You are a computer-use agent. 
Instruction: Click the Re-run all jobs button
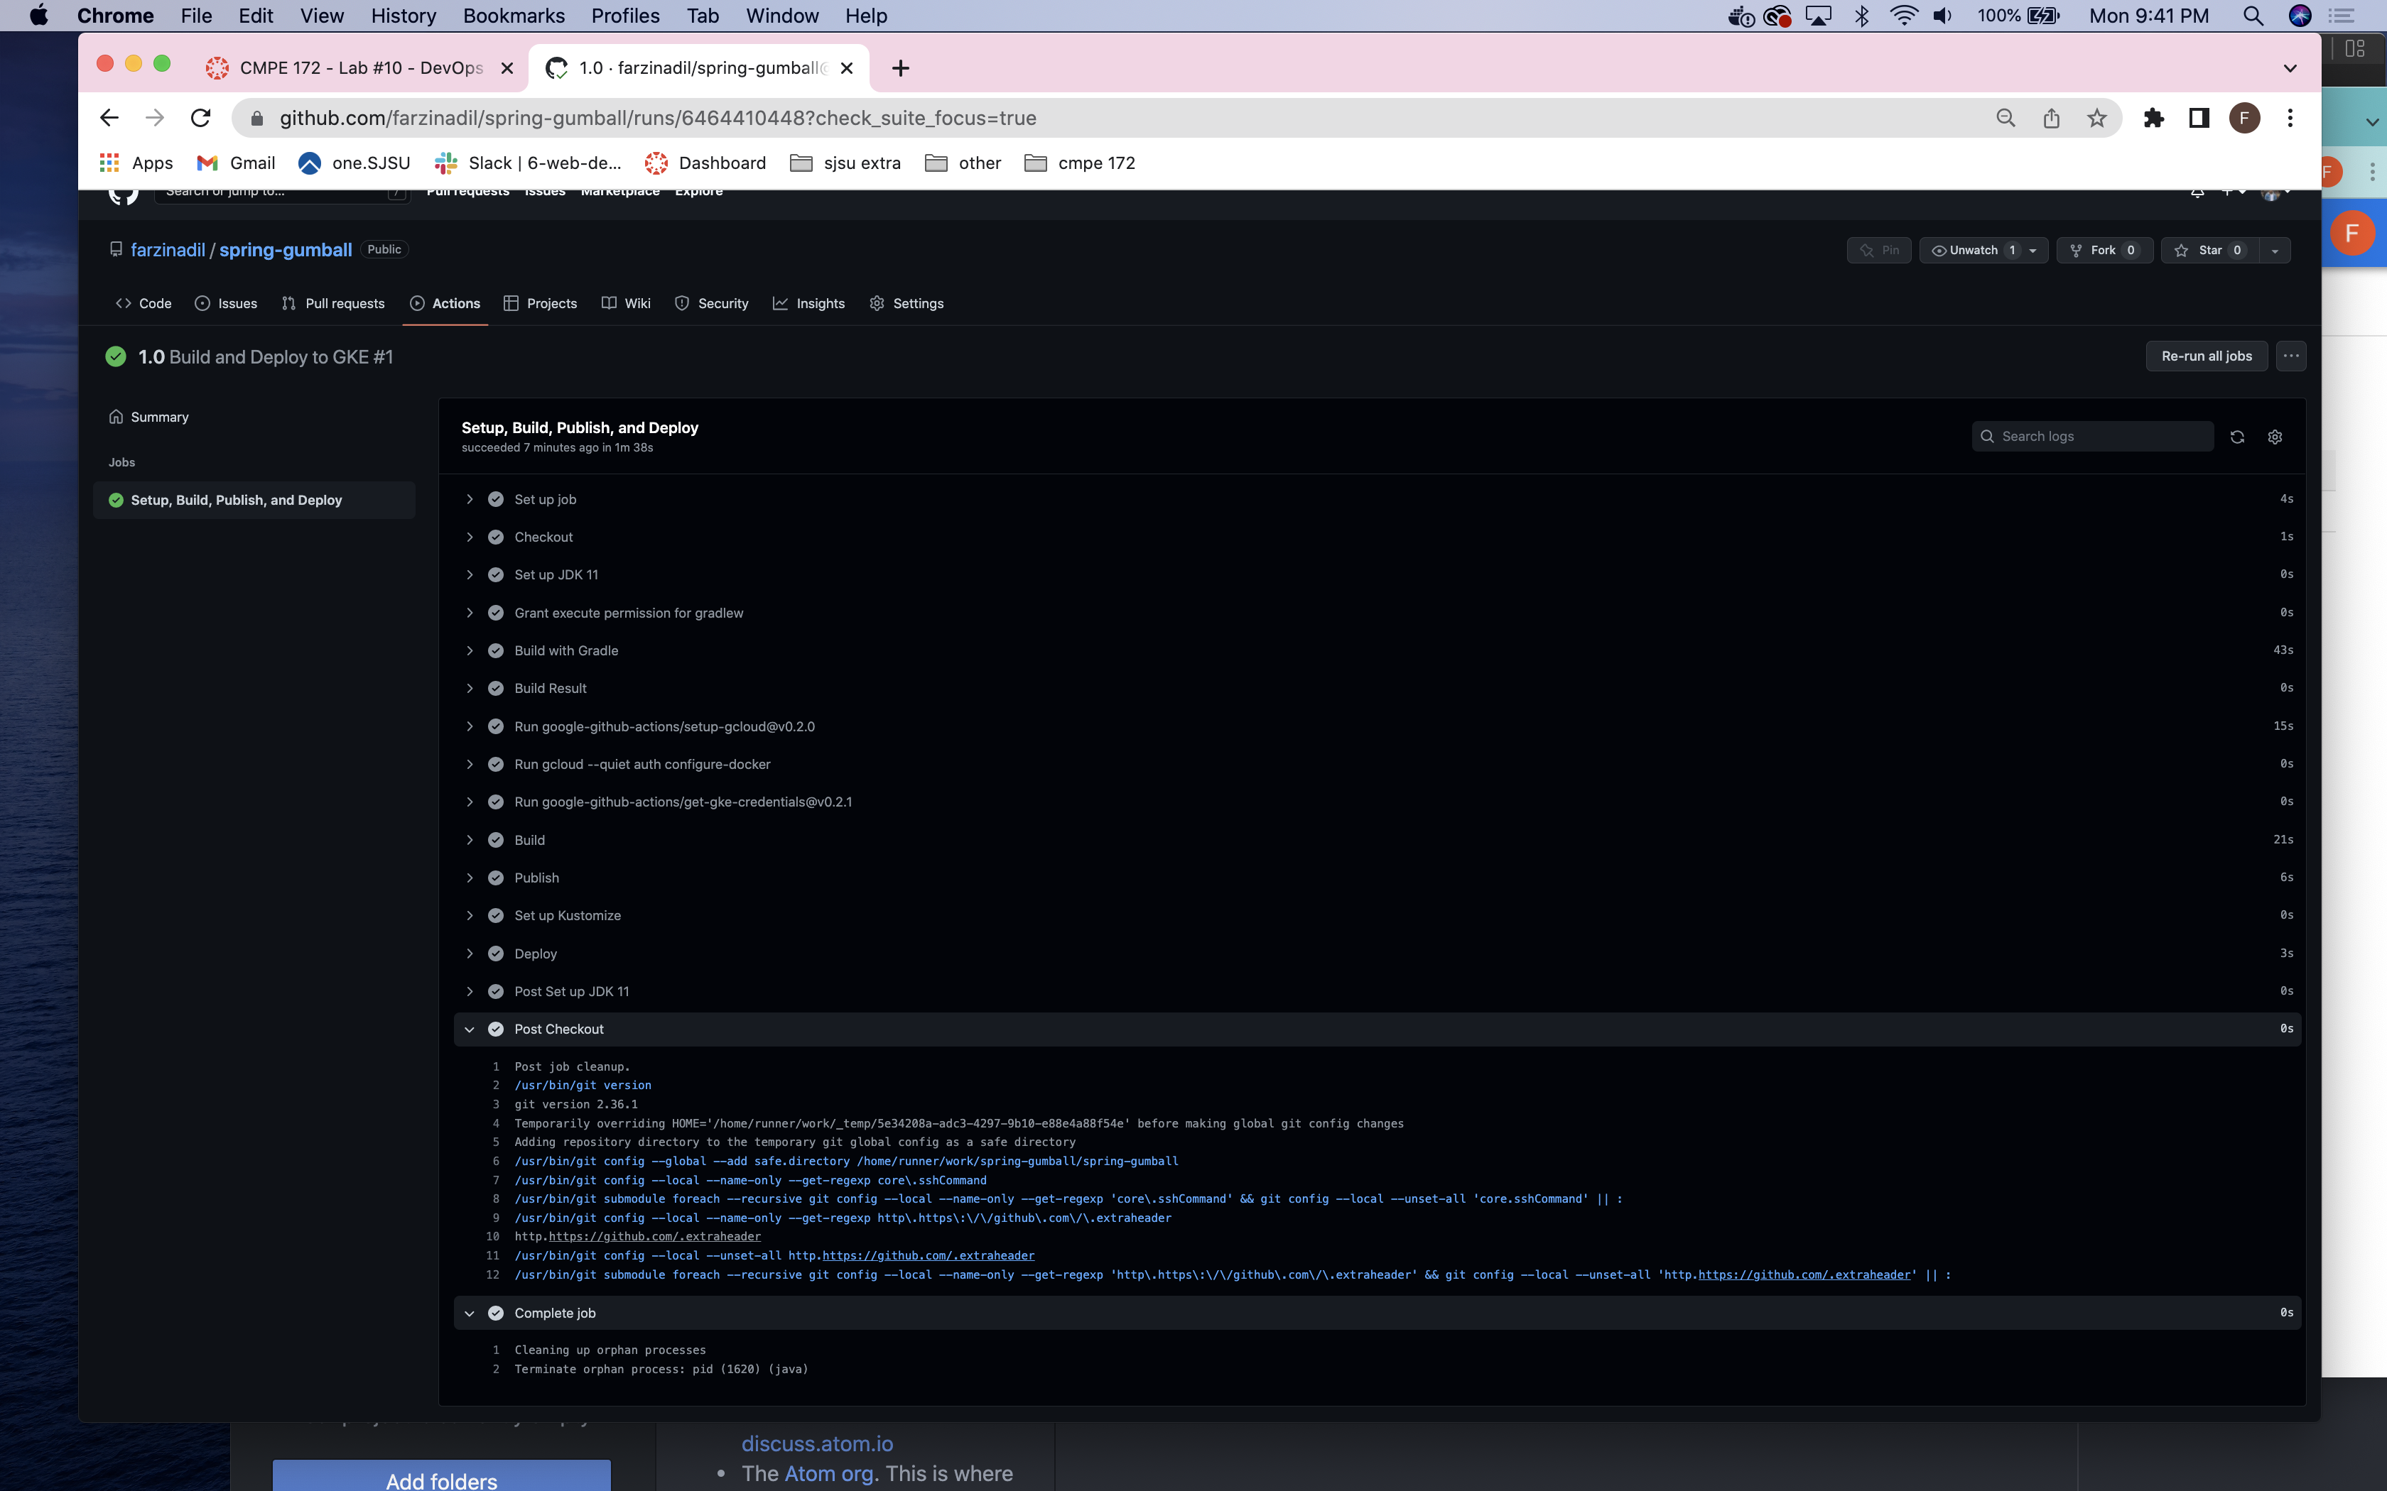click(2206, 356)
